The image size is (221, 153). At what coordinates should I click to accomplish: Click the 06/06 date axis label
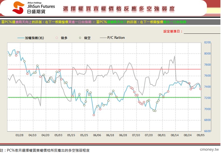pos(97,135)
